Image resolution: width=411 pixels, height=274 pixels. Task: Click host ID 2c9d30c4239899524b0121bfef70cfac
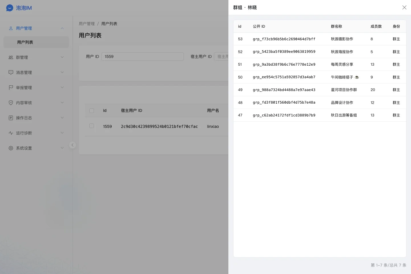(x=159, y=126)
